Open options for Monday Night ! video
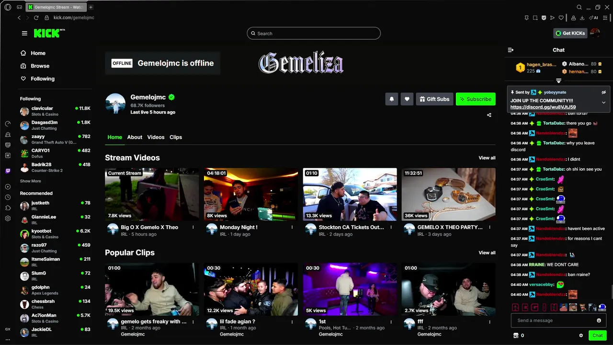 [292, 228]
